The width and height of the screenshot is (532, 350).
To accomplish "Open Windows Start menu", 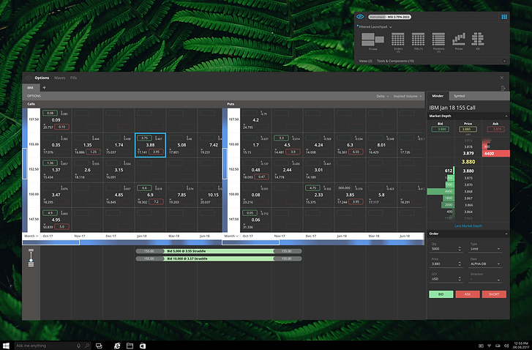I will pyautogui.click(x=6, y=346).
